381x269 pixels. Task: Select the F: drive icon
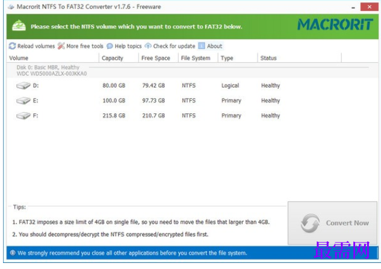(x=23, y=116)
